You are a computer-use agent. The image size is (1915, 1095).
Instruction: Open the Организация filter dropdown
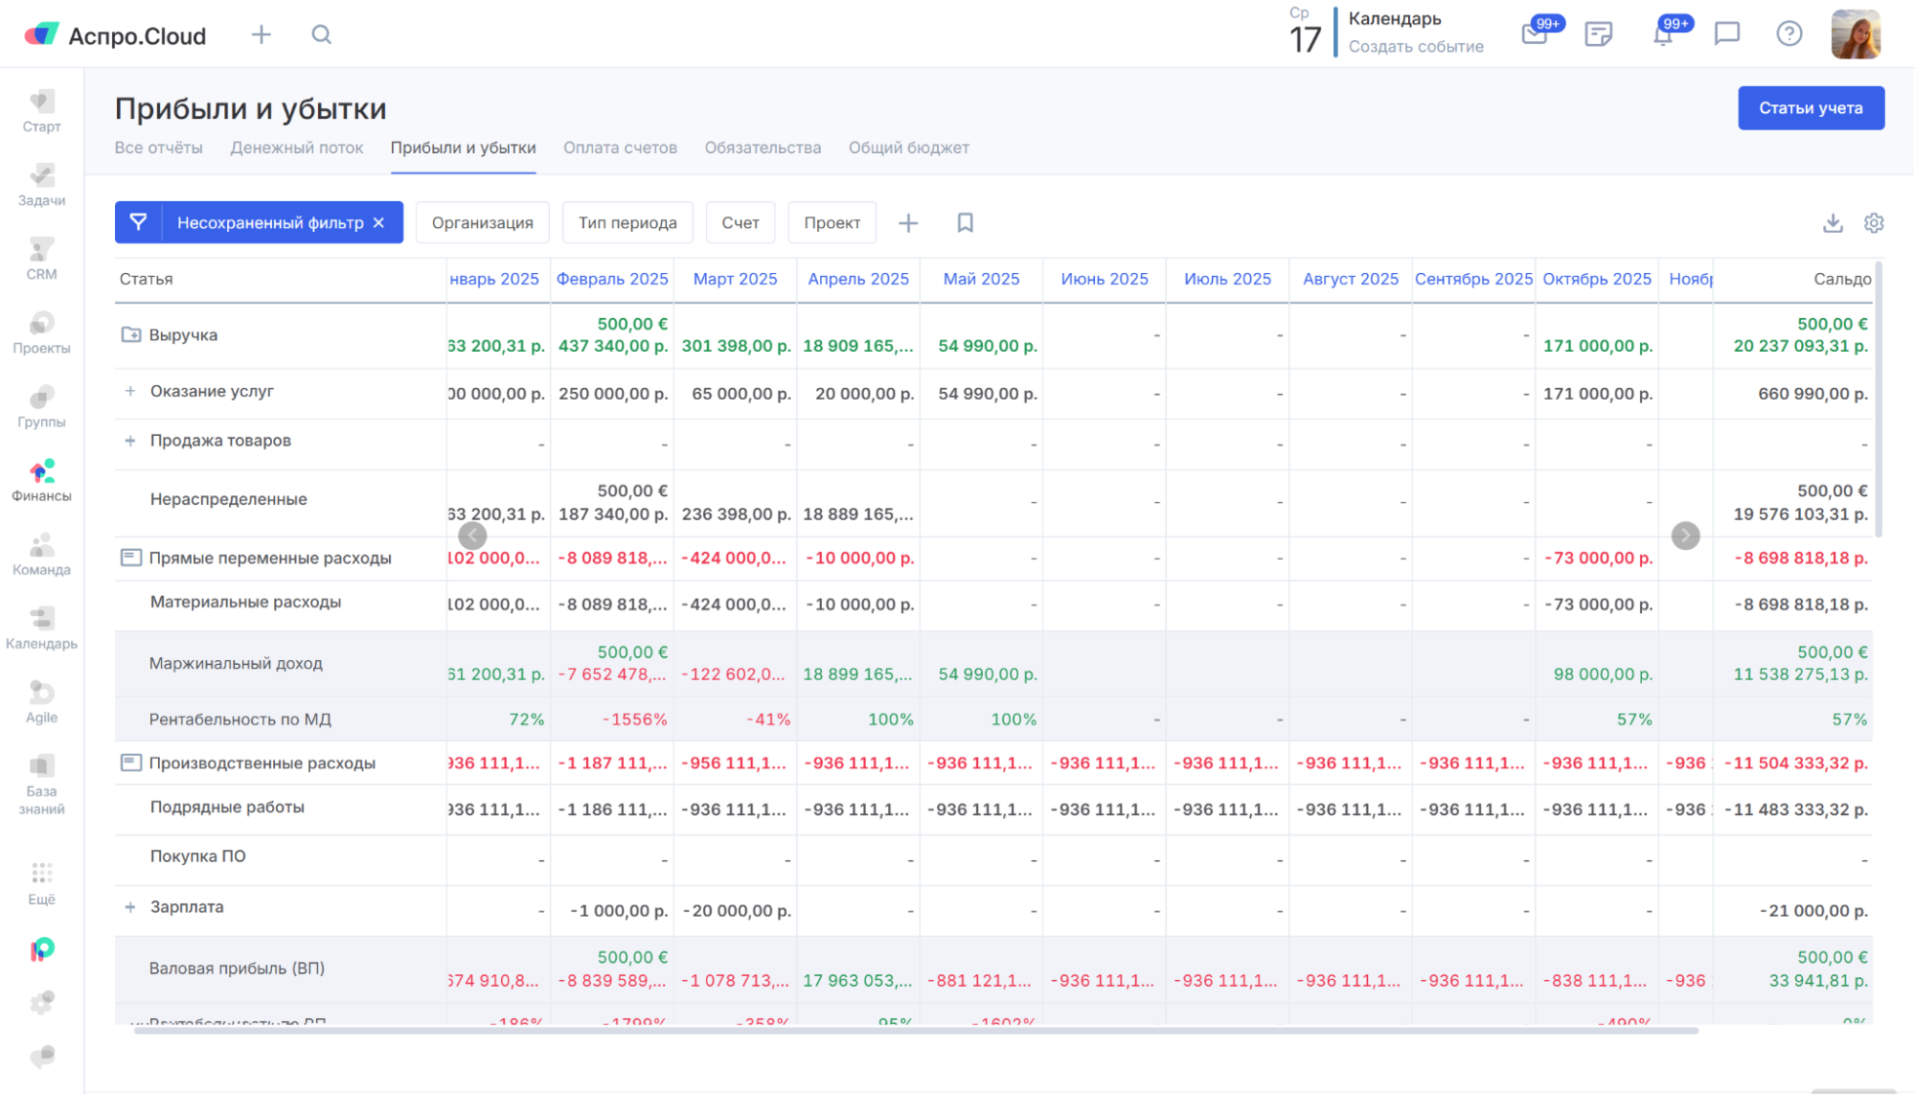click(x=482, y=223)
